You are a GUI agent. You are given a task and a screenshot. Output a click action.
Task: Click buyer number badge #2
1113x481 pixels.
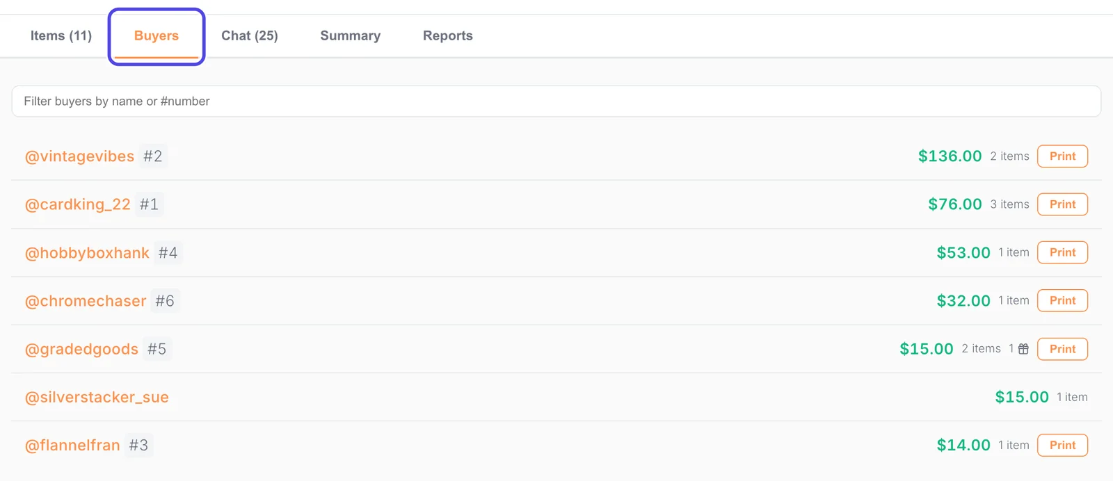(x=153, y=156)
